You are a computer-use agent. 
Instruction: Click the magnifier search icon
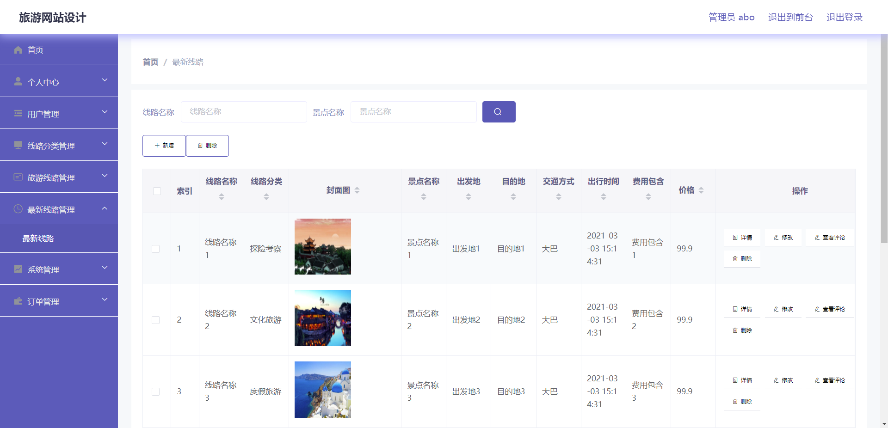[498, 111]
